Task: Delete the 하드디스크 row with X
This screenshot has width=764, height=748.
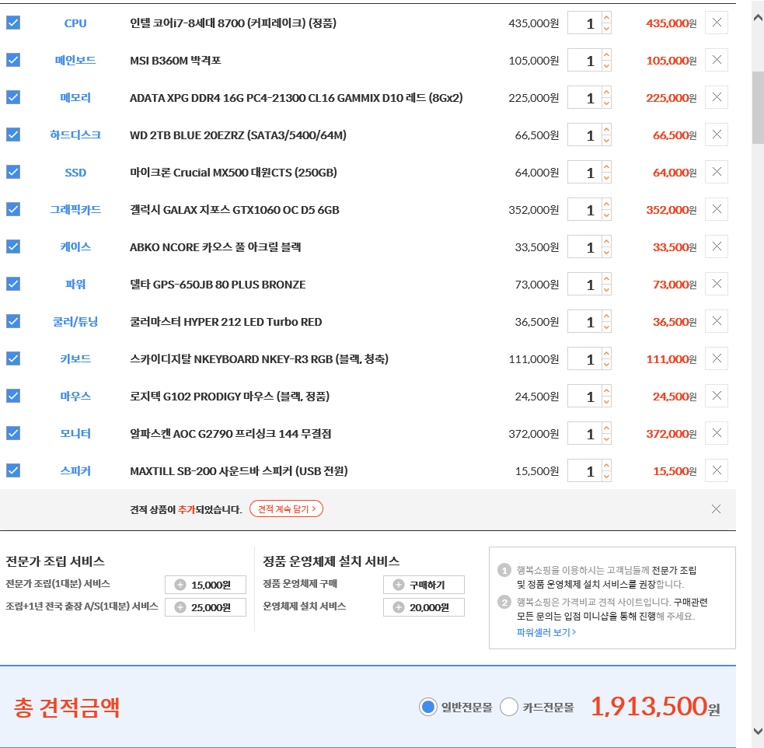Action: pos(717,135)
